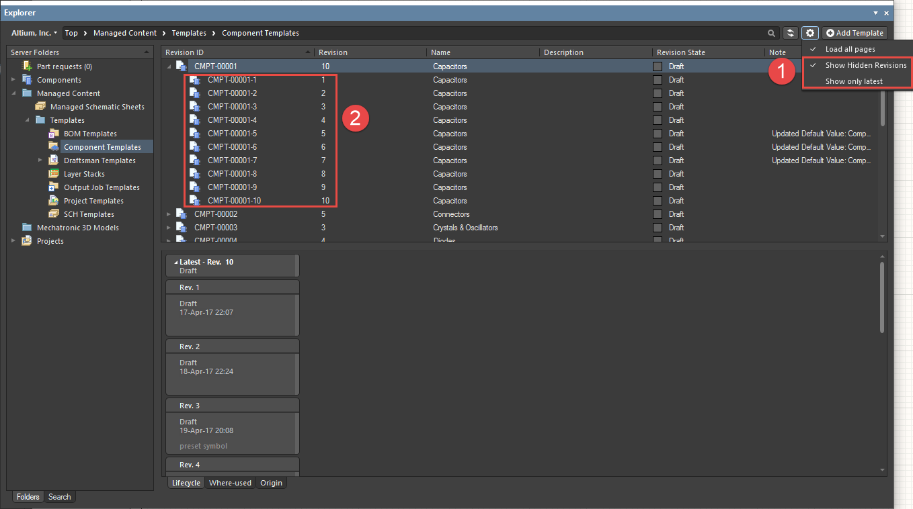913x509 pixels.
Task: Expand the CMPT-00002 Connectors row
Action: (x=169, y=214)
